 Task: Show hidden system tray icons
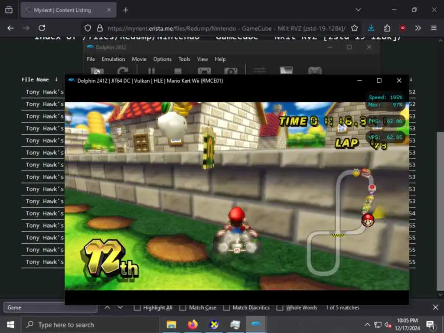pyautogui.click(x=367, y=324)
